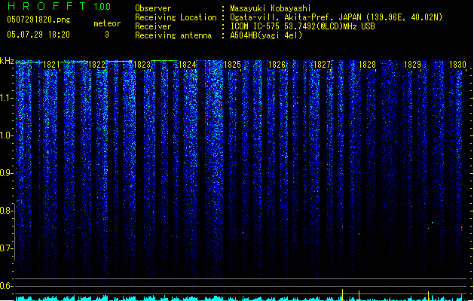Click the Receiving Location label
The height and width of the screenshot is (301, 474).
176,17
